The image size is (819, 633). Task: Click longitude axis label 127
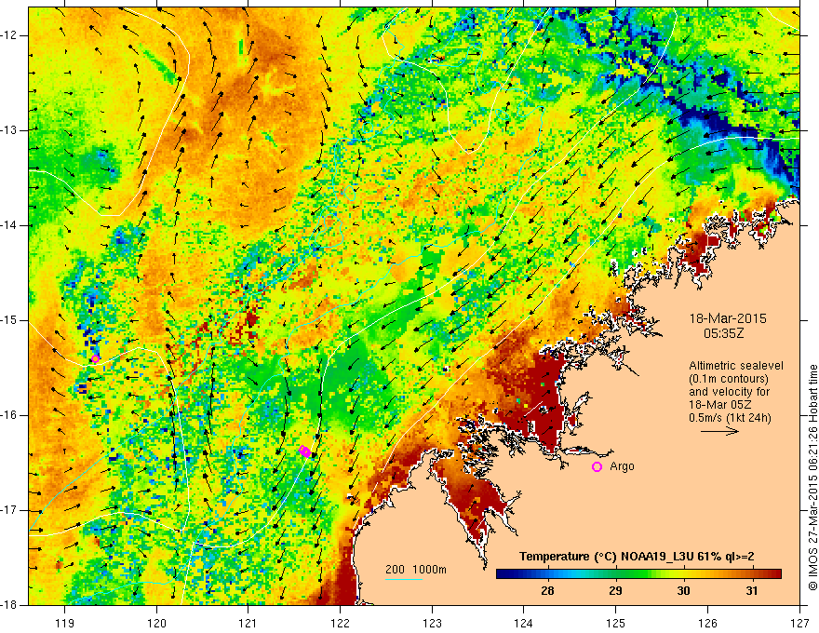(799, 623)
